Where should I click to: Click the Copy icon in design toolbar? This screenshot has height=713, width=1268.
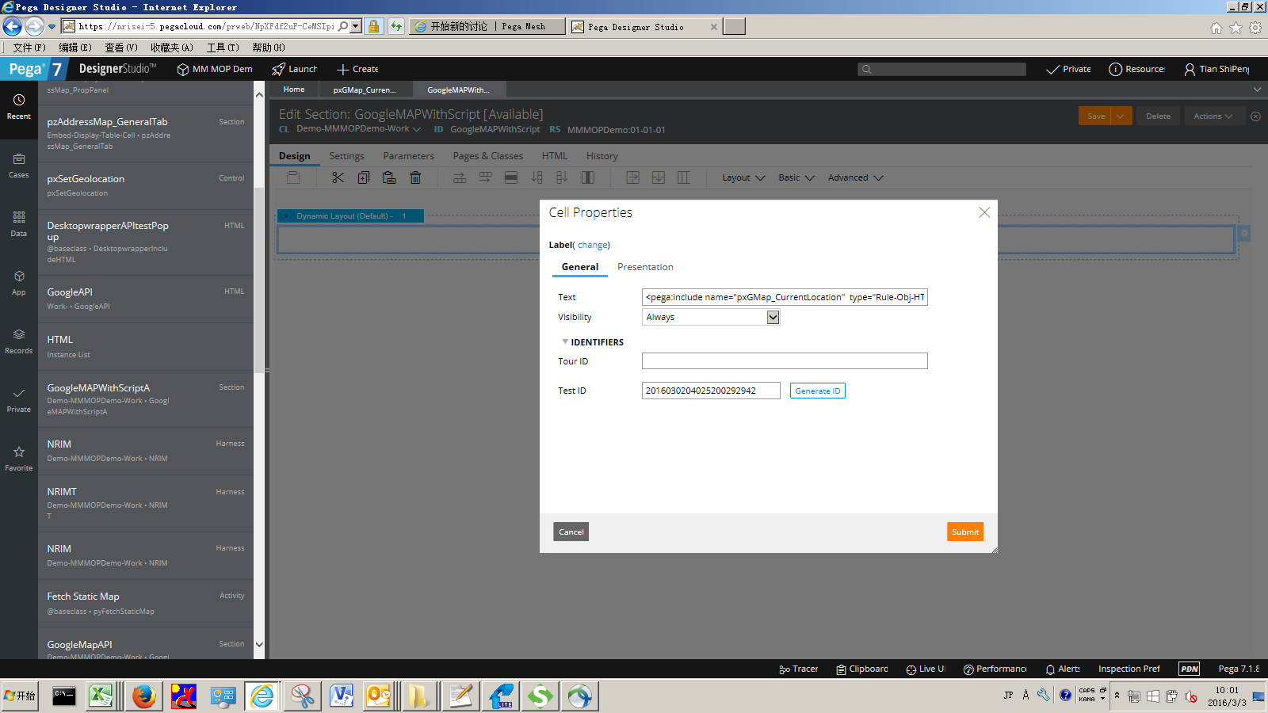pyautogui.click(x=364, y=177)
